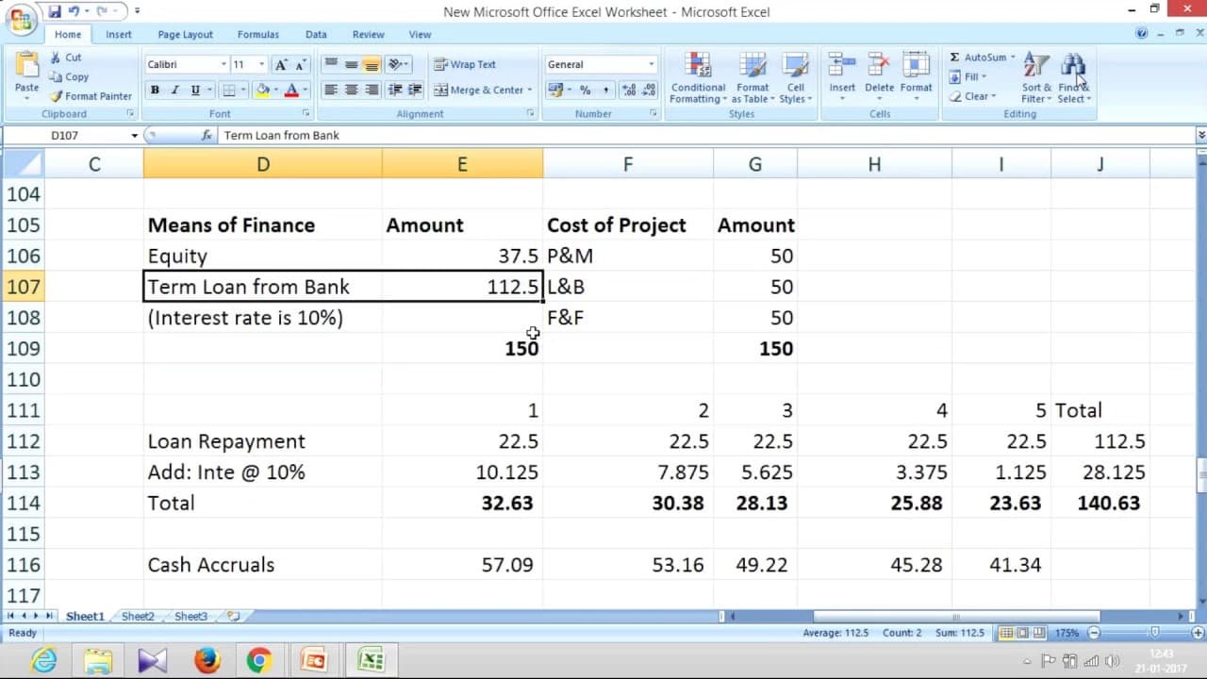
Task: Toggle Align Text Left
Action: [330, 91]
